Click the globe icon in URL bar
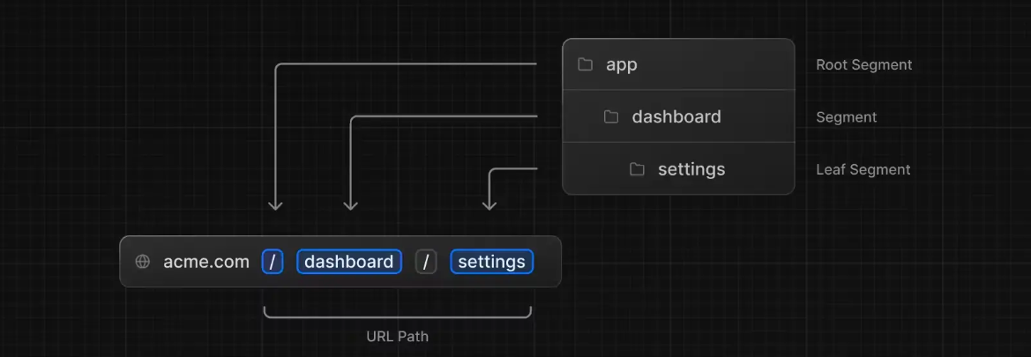The width and height of the screenshot is (1031, 357). click(x=142, y=262)
